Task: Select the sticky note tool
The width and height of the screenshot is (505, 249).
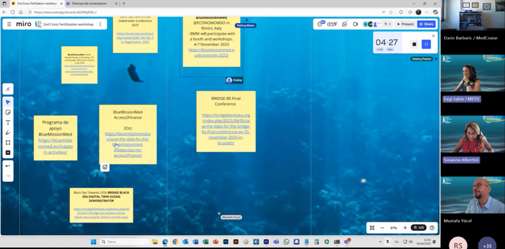Action: click(x=8, y=112)
